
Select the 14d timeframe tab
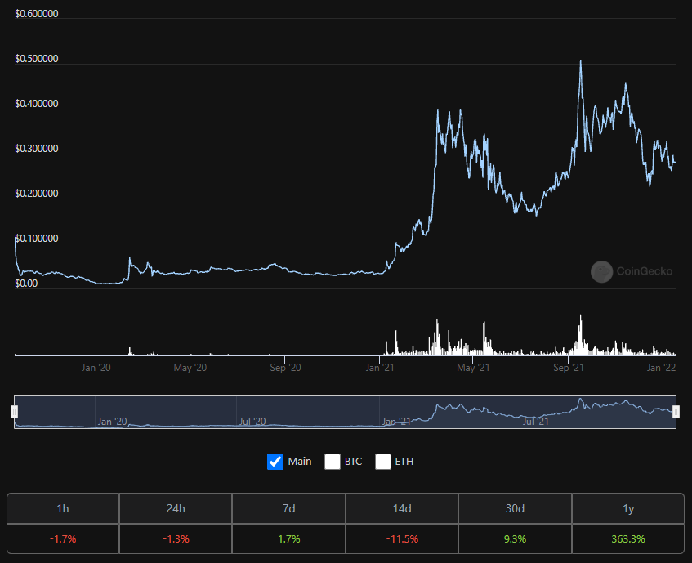click(402, 509)
